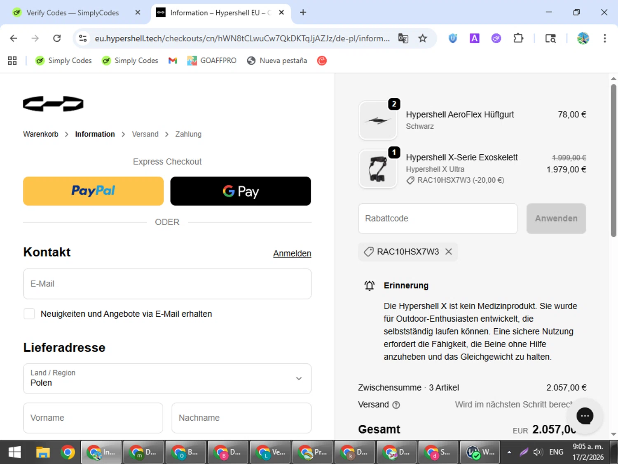Go to Warenkorb breadcrumb
The image size is (618, 464).
[x=41, y=134]
